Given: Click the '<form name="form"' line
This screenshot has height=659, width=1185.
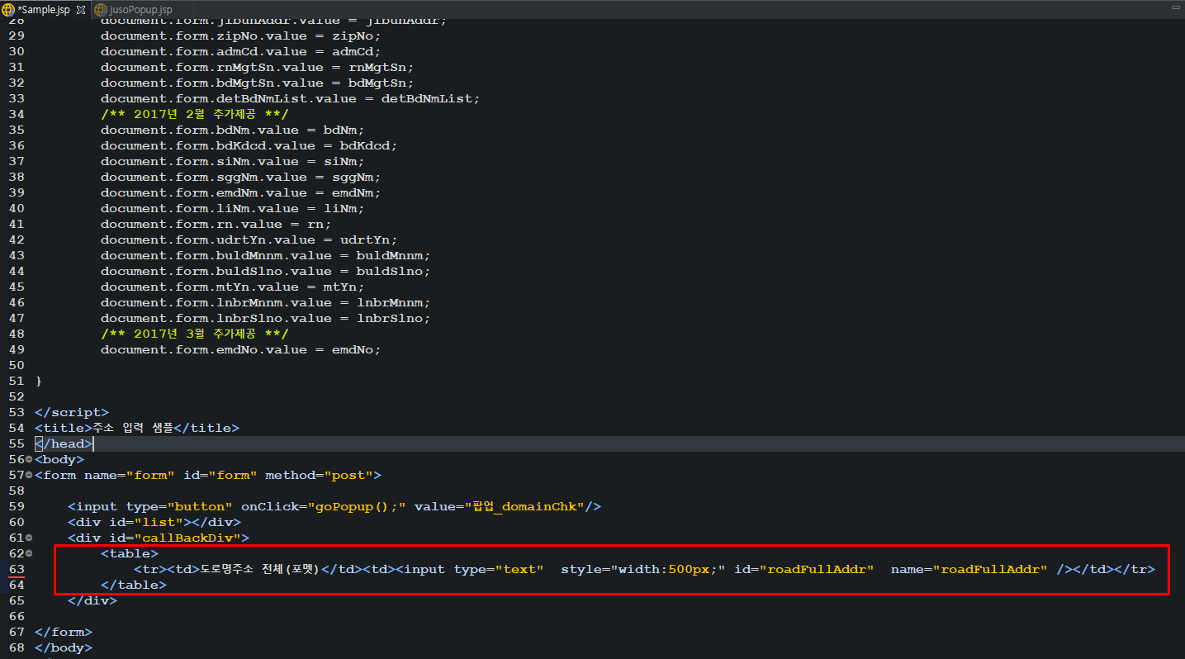Looking at the screenshot, I should [x=208, y=475].
